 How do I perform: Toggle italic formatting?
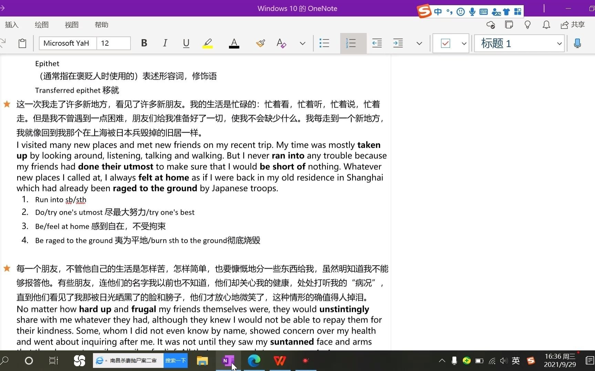165,43
